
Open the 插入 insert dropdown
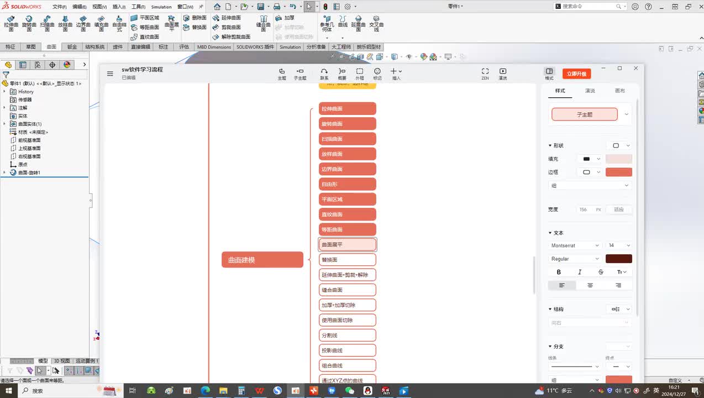tap(396, 74)
